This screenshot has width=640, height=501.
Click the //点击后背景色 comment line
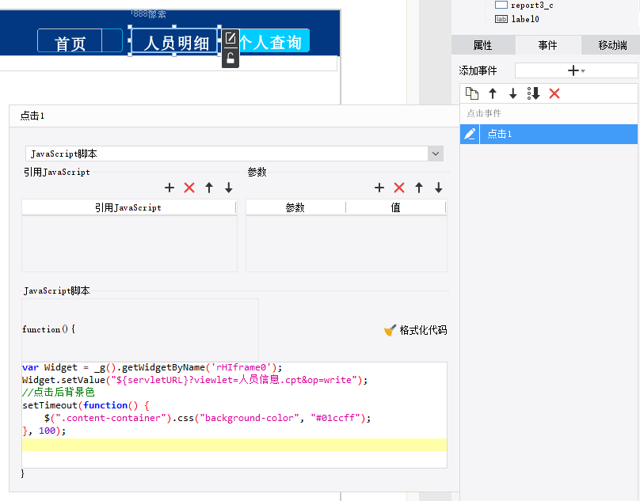[x=59, y=393]
